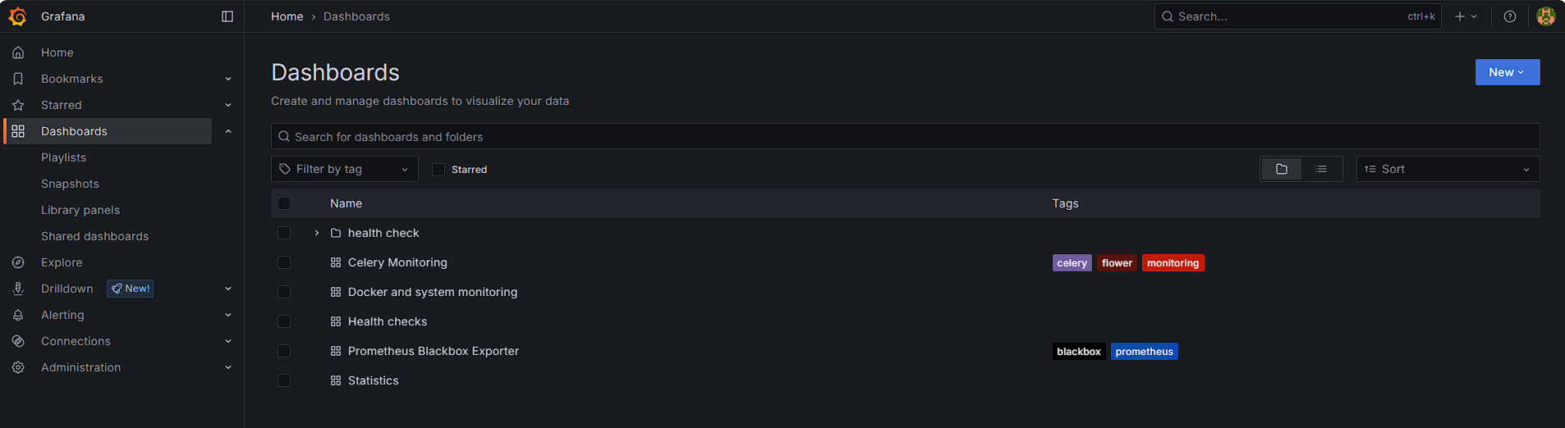Collapse the sidebar with the dock icon
This screenshot has height=428, width=1565.
(x=227, y=16)
